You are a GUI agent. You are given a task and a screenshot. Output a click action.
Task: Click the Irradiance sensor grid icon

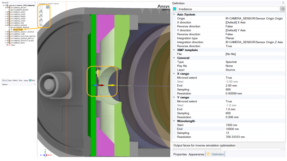click(x=175, y=9)
